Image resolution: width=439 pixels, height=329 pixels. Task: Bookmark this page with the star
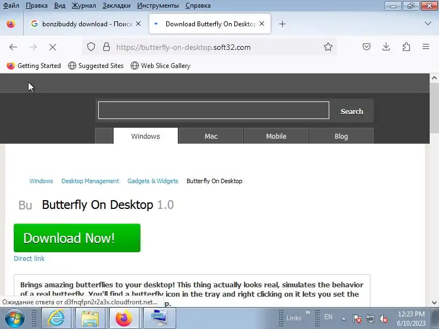click(328, 47)
